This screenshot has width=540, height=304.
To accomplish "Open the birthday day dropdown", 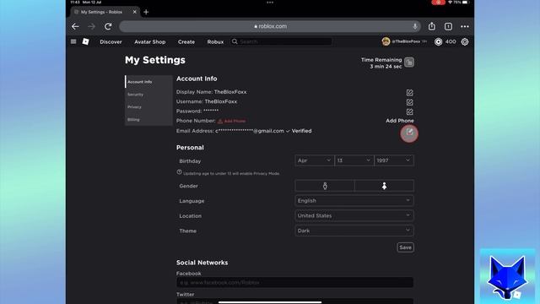I will (354, 160).
